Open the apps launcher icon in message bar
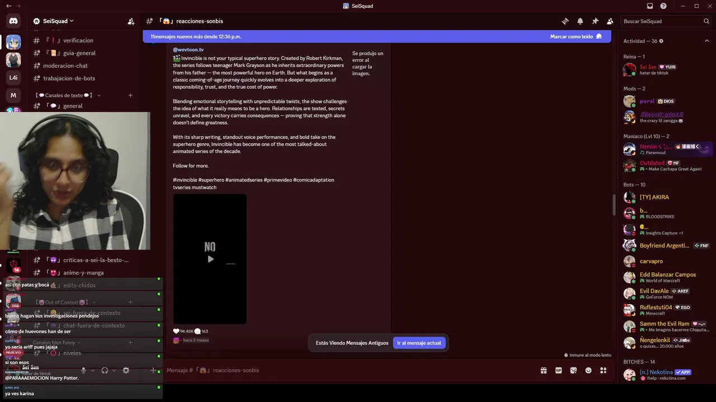 click(604, 370)
